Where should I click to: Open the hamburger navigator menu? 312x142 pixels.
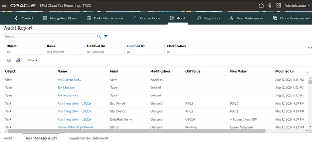(4, 5)
